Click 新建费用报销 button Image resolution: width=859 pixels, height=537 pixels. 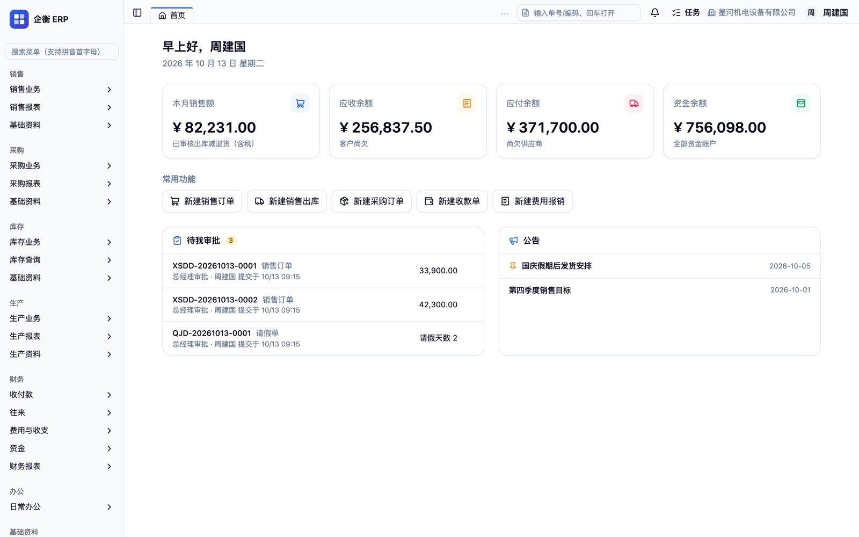533,201
